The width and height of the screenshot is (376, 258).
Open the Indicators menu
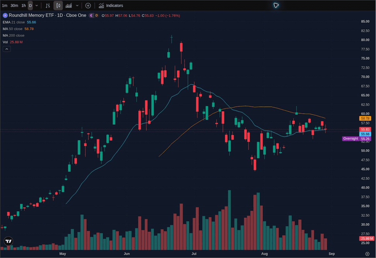pos(111,5)
